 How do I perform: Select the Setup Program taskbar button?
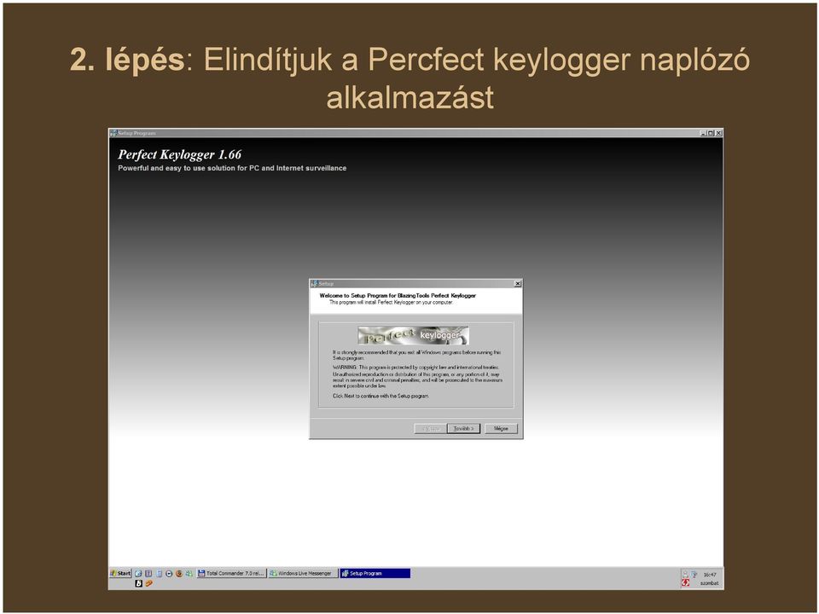pos(375,573)
